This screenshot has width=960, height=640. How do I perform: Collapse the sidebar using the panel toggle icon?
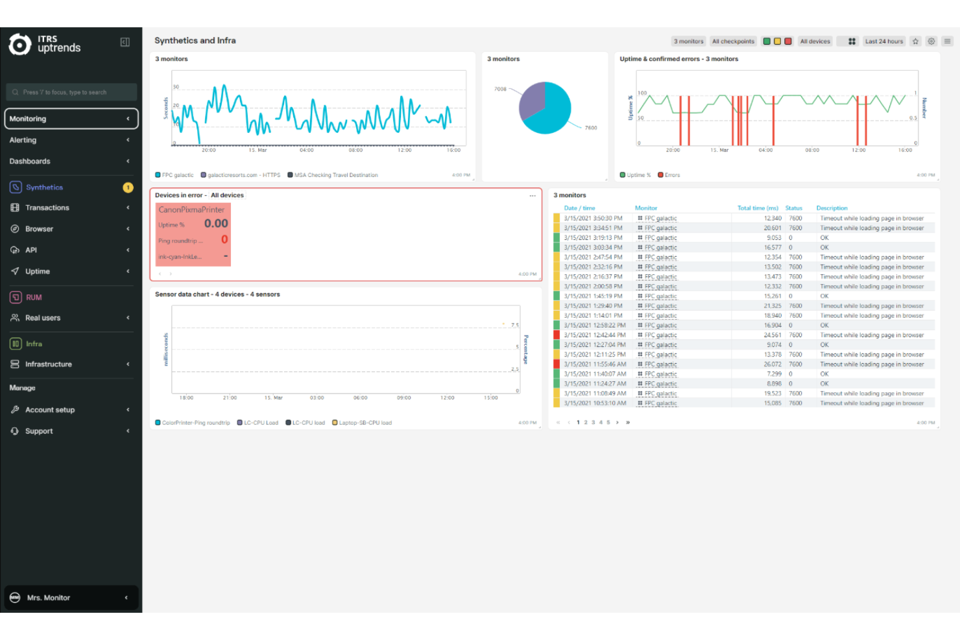click(x=125, y=41)
